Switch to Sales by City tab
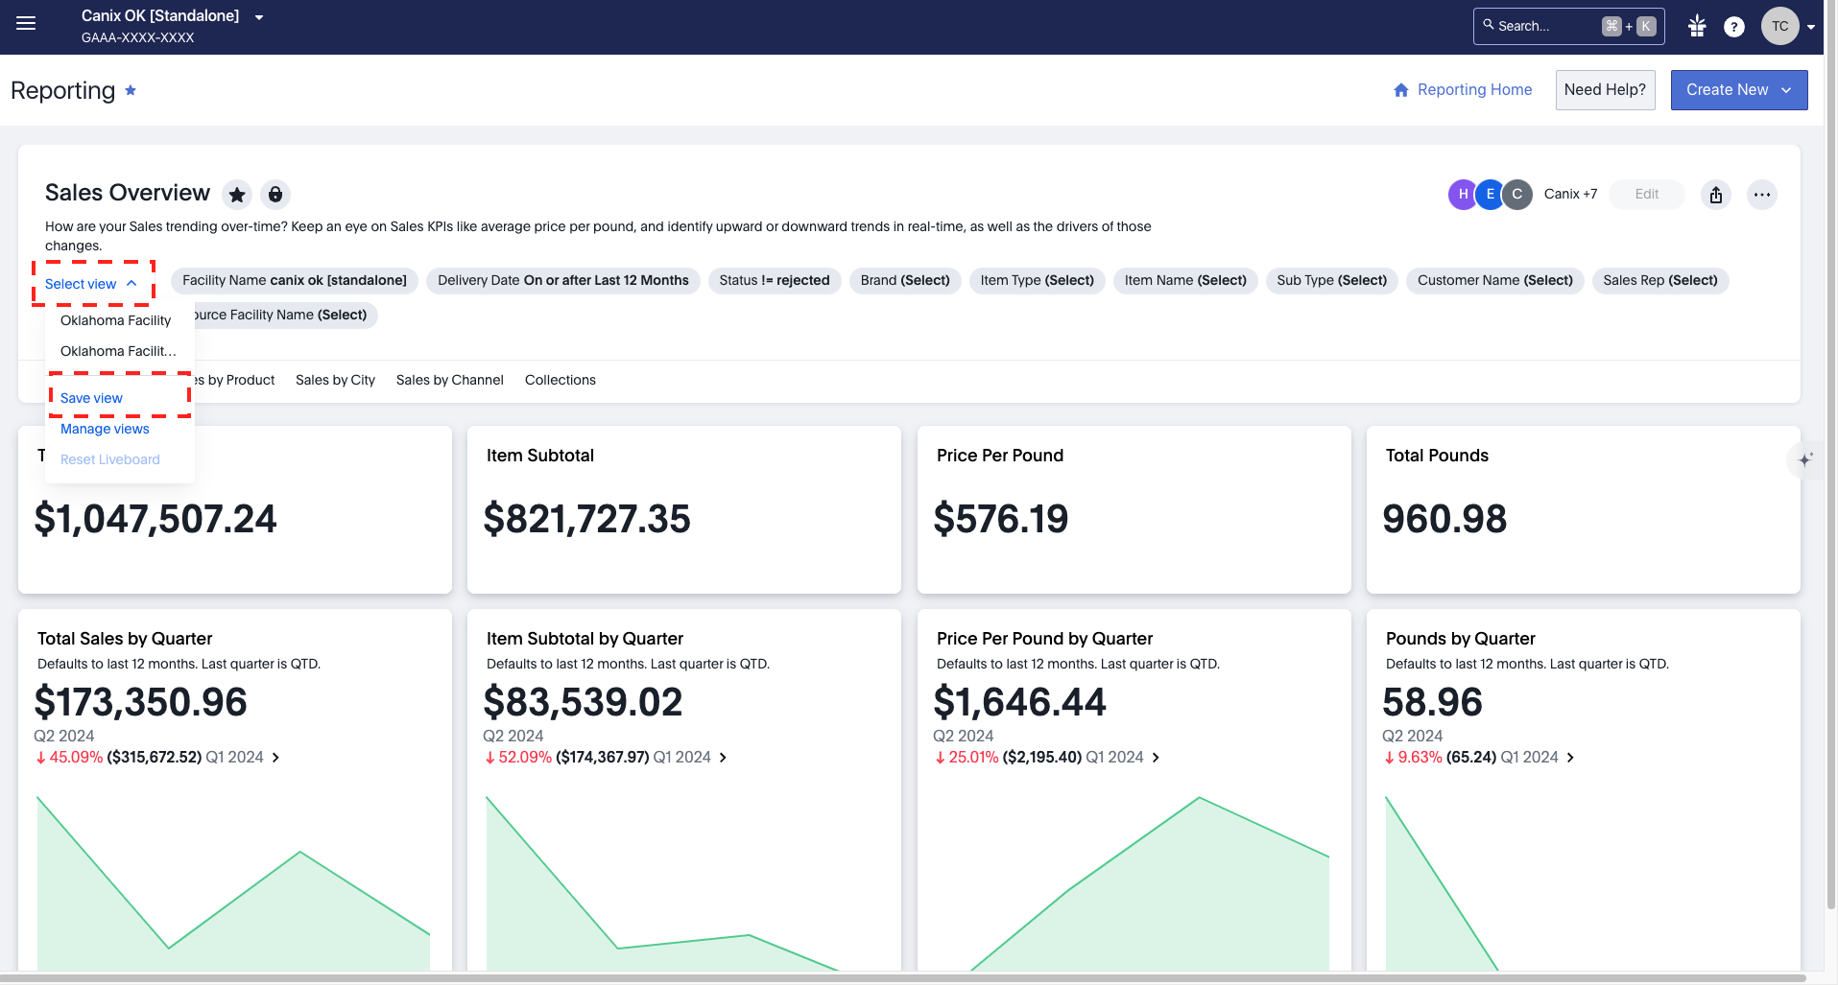Image resolution: width=1838 pixels, height=985 pixels. point(335,380)
